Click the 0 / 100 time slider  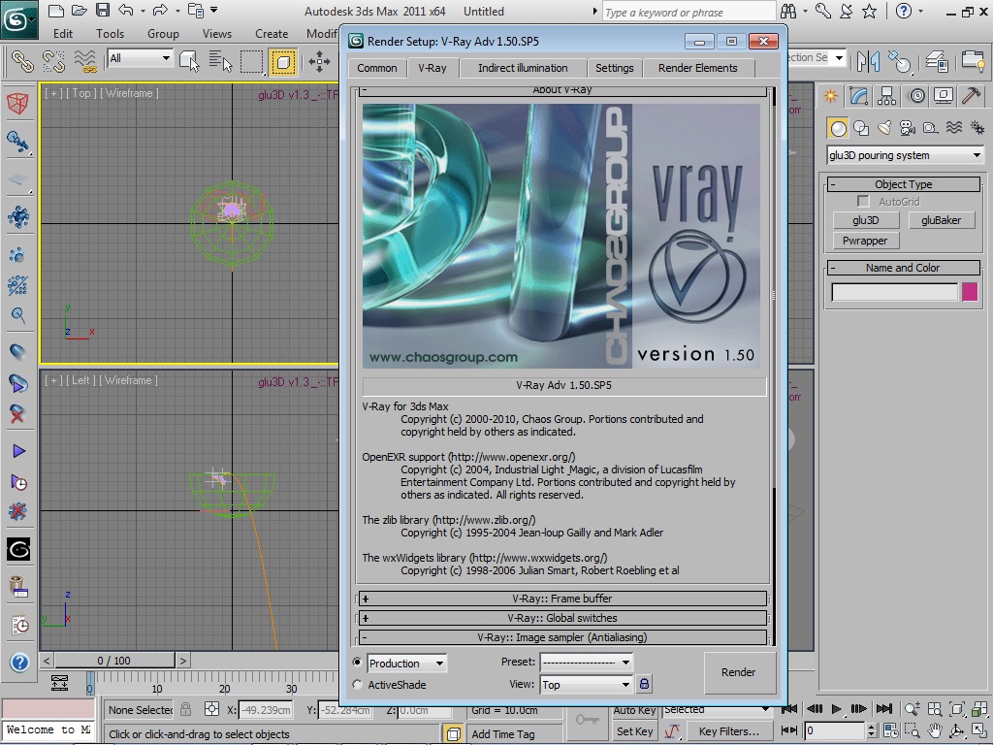[x=114, y=660]
